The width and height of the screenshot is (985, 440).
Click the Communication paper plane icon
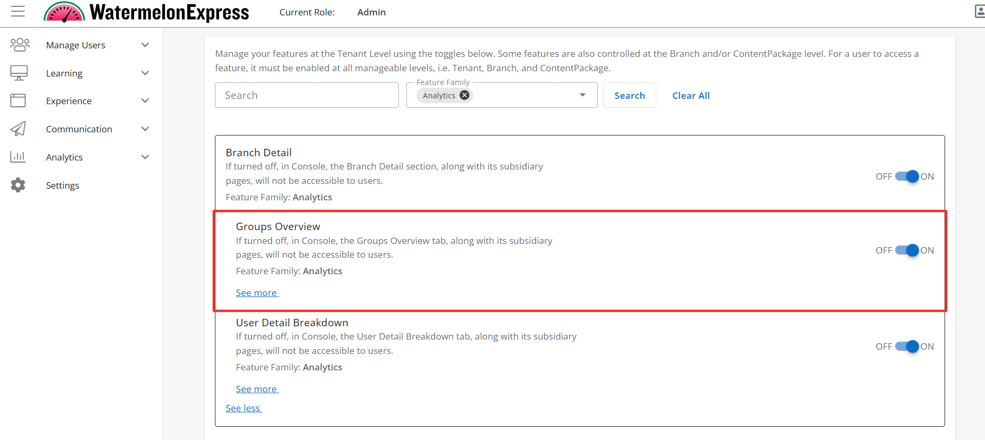(18, 129)
